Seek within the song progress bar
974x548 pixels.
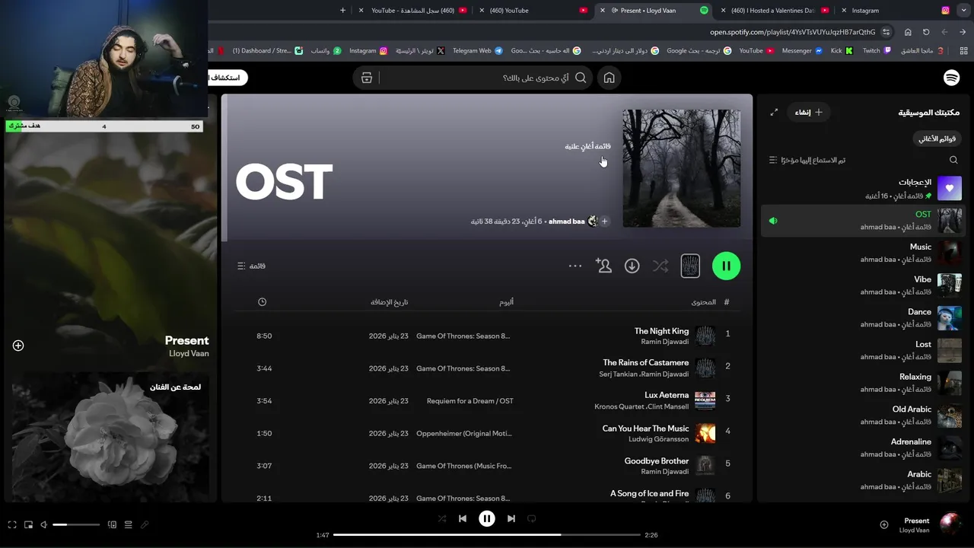click(x=487, y=535)
